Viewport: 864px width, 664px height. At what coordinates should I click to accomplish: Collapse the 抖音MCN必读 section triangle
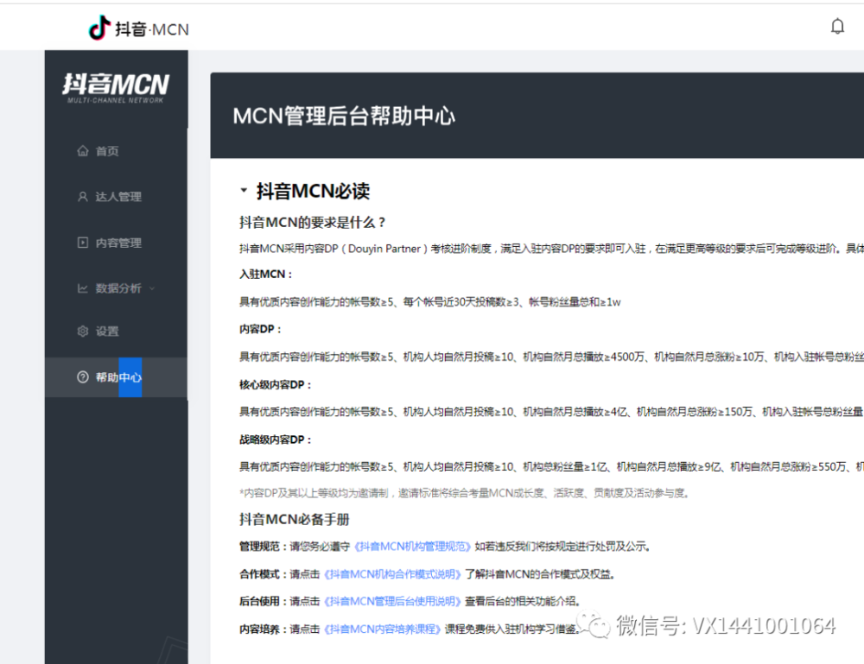point(244,191)
